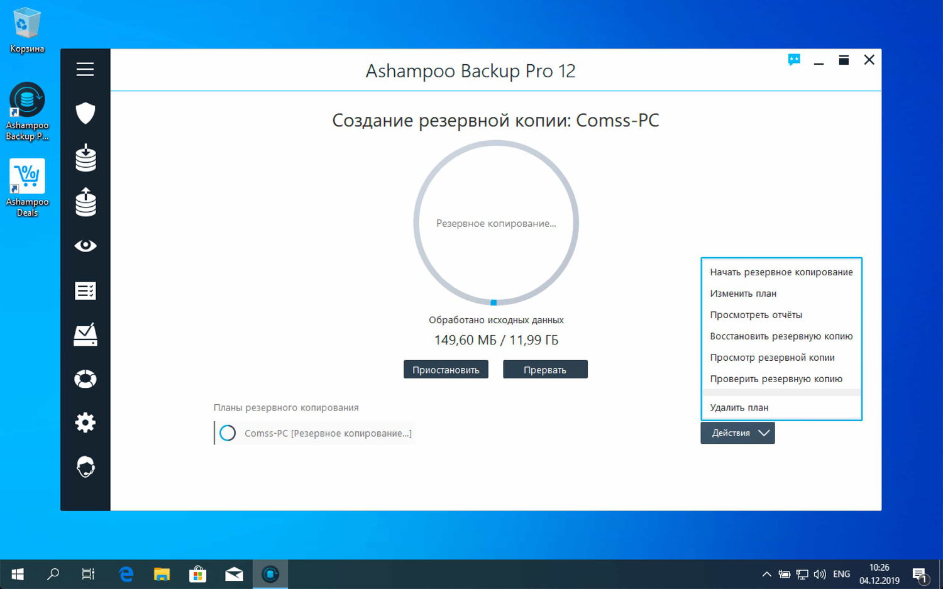
Task: Abort the backup with 'Прервать'
Action: pos(545,370)
